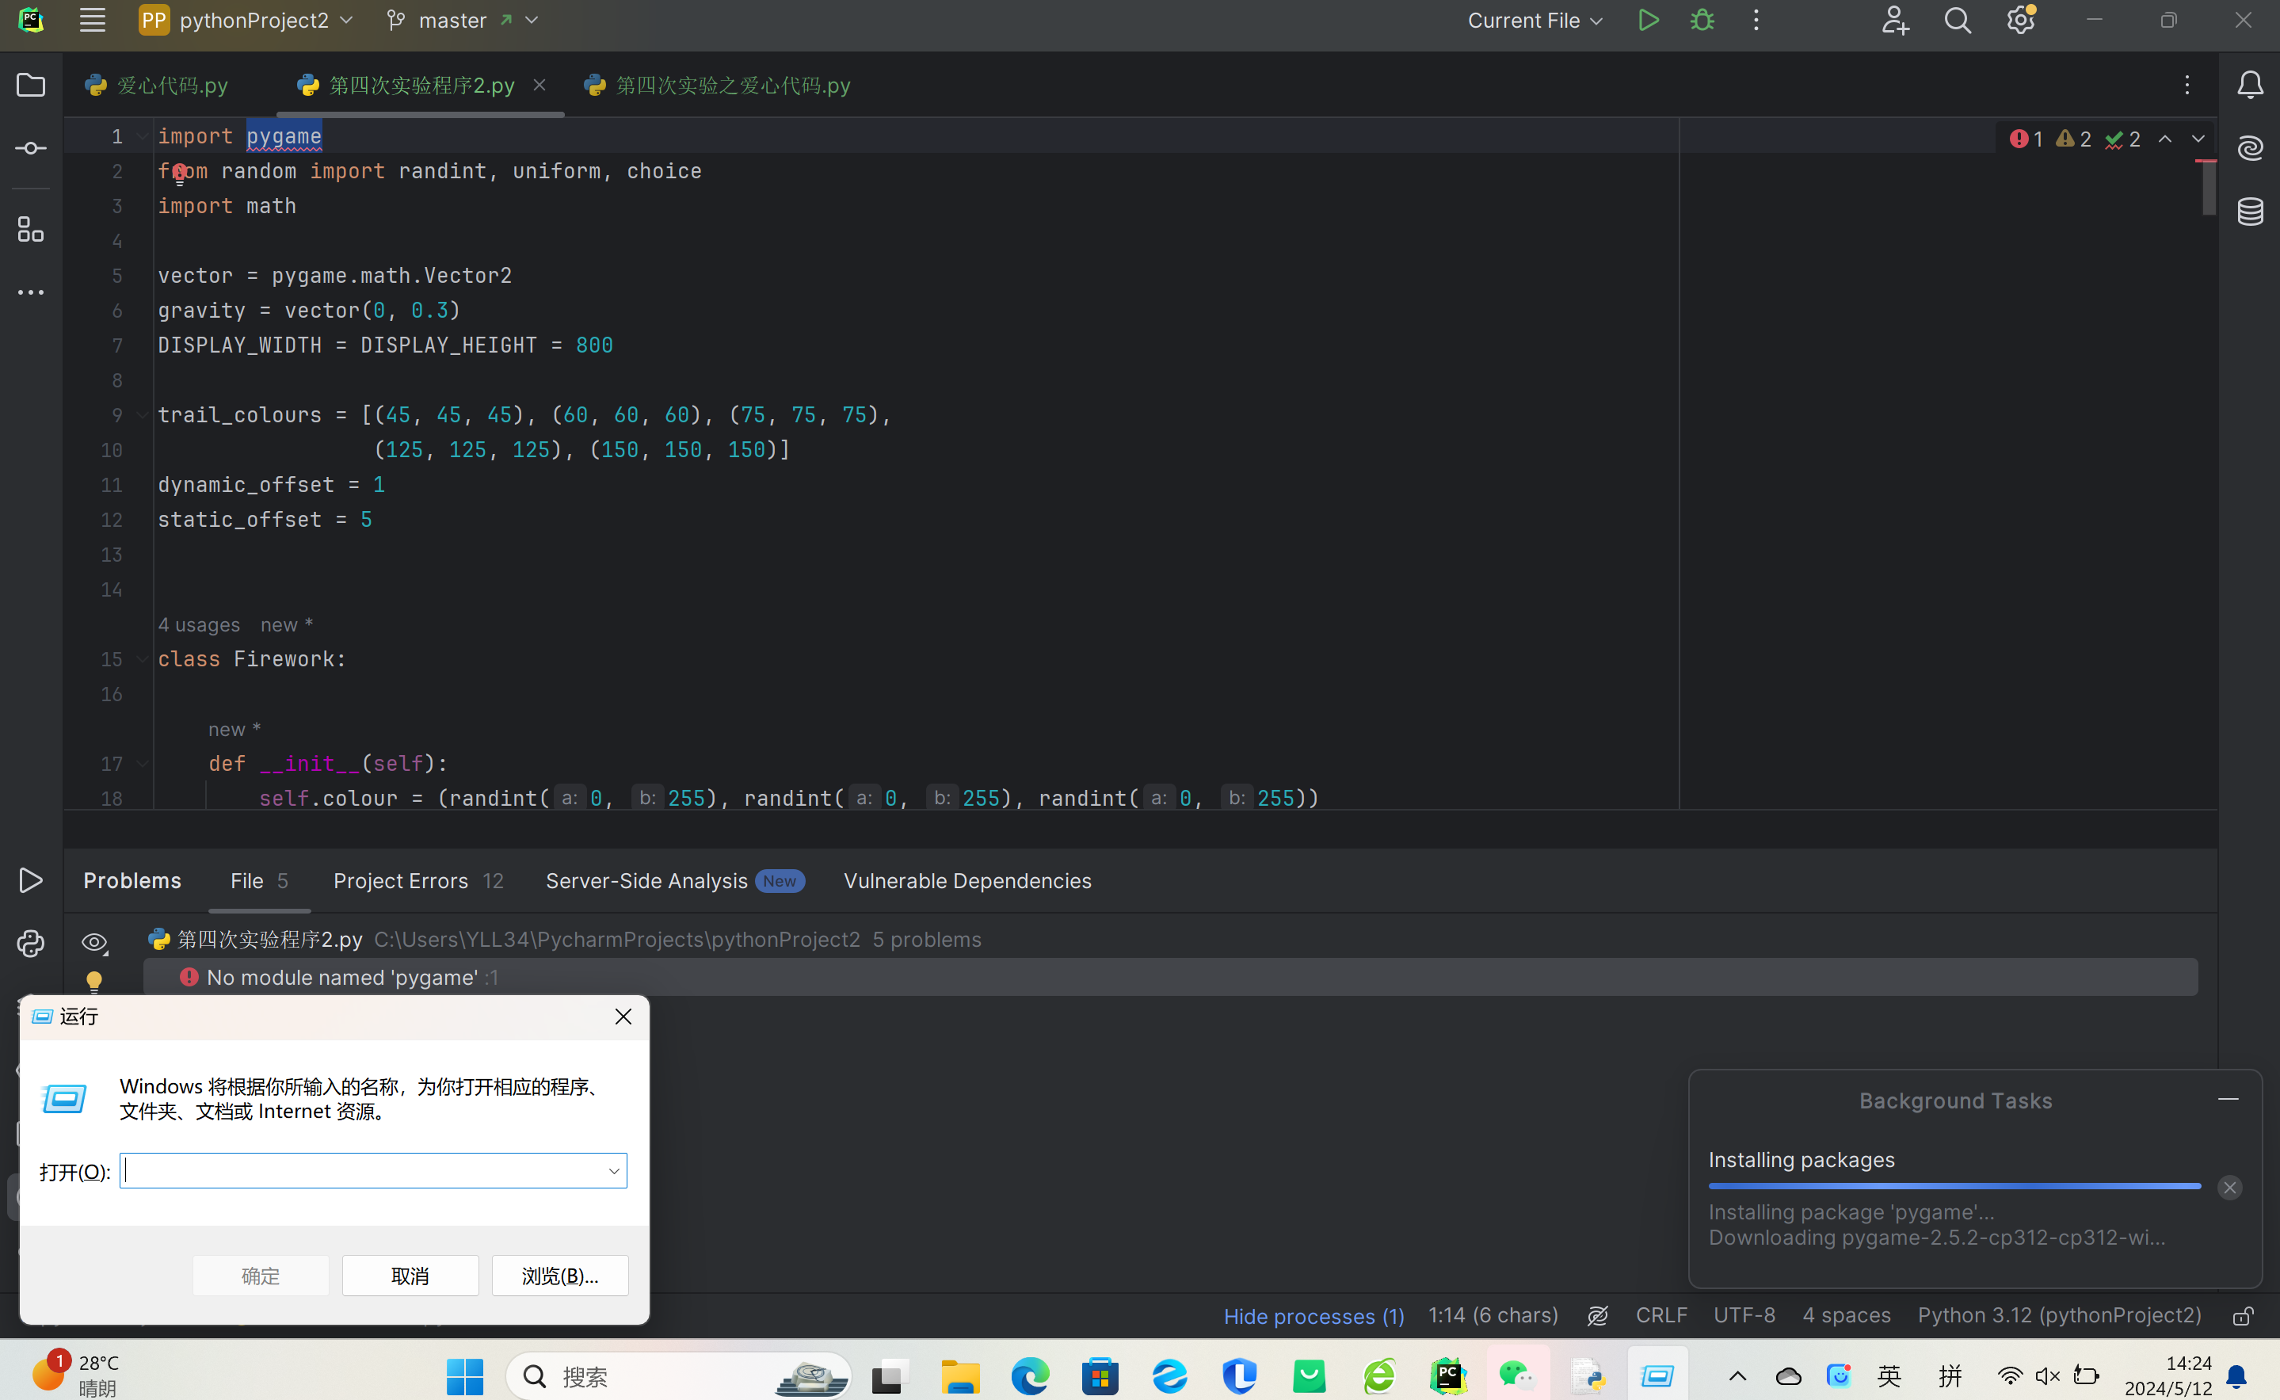Open File Explorer from the taskbar

click(x=961, y=1377)
